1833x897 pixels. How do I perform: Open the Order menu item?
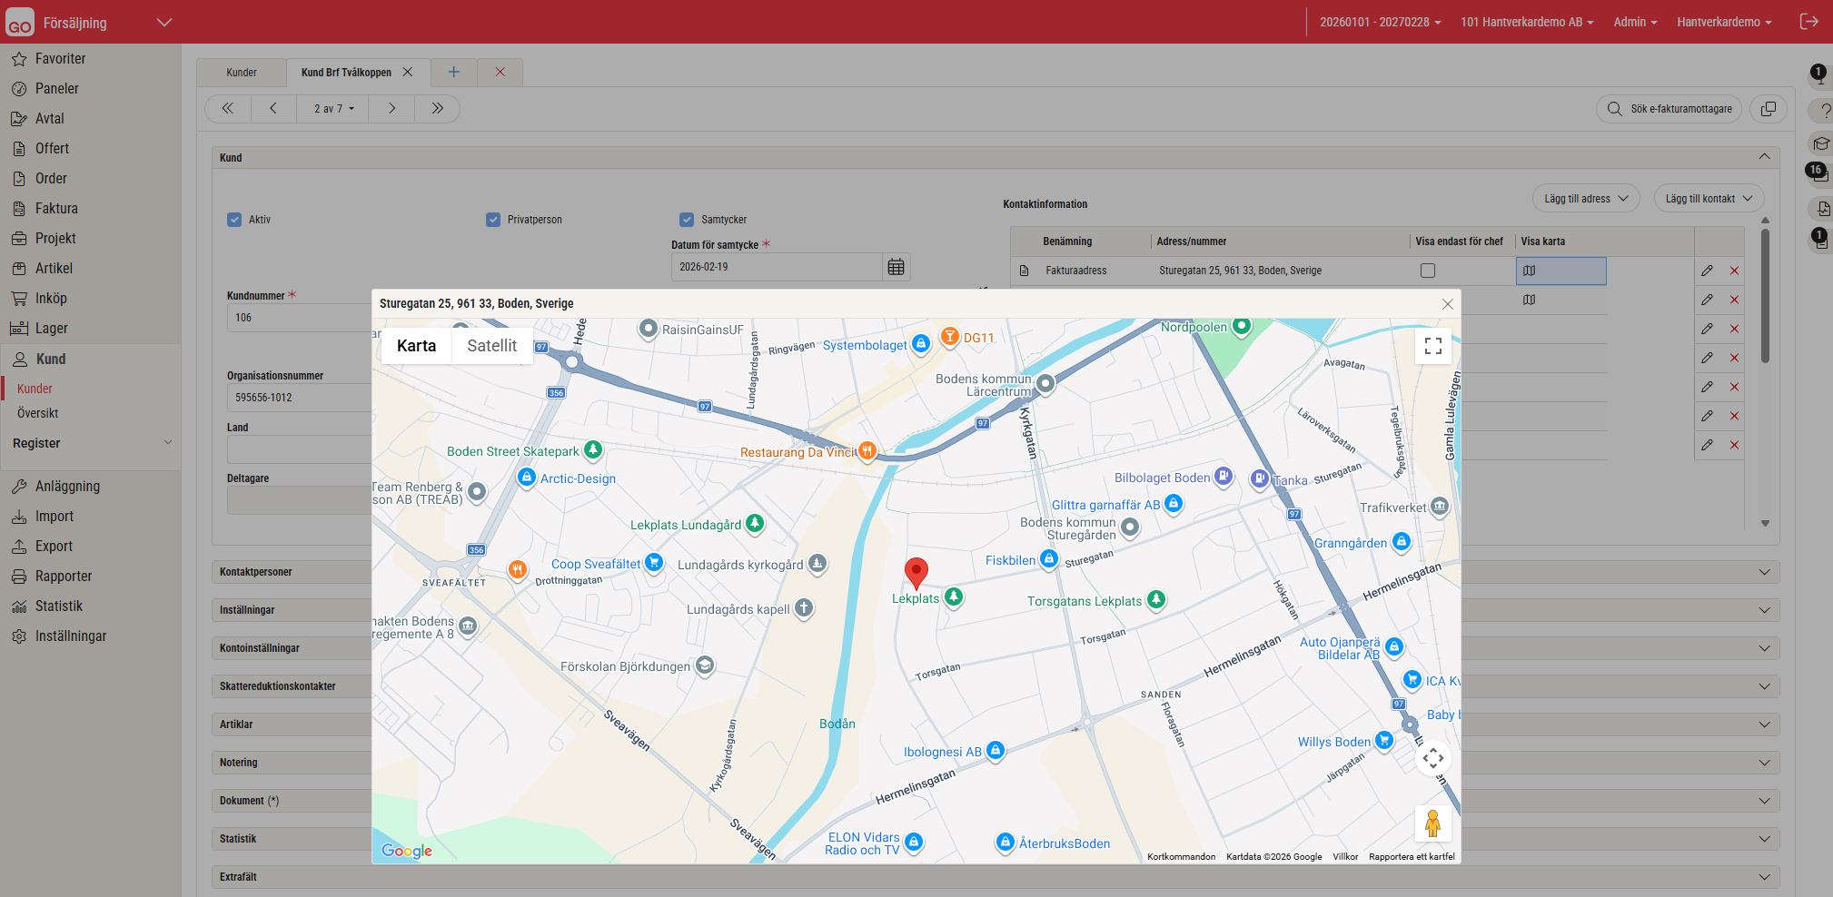pyautogui.click(x=51, y=179)
